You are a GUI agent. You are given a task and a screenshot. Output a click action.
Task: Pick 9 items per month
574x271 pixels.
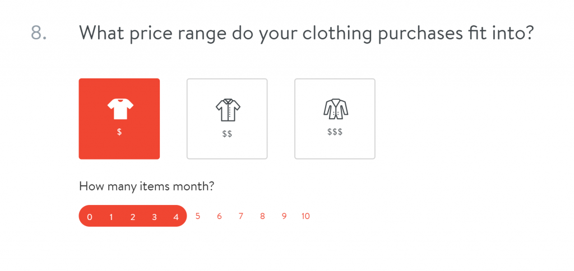pyautogui.click(x=284, y=216)
